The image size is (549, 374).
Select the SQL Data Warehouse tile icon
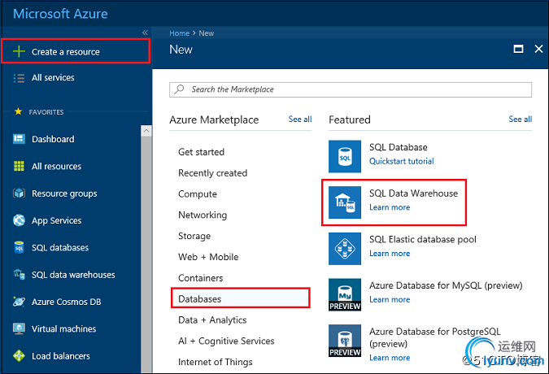tap(345, 202)
